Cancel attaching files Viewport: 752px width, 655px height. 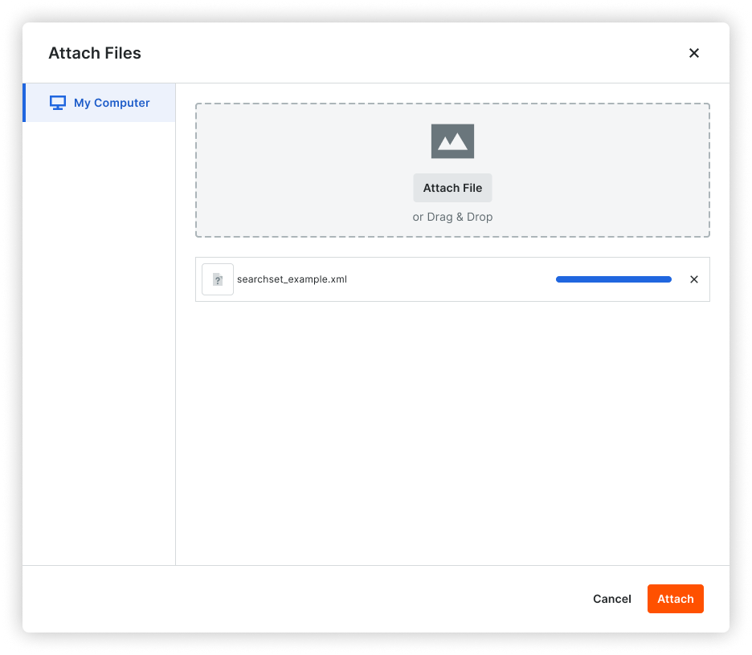click(x=611, y=599)
